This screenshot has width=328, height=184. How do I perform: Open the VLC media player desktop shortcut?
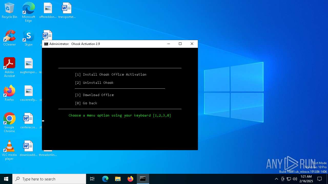point(9,150)
